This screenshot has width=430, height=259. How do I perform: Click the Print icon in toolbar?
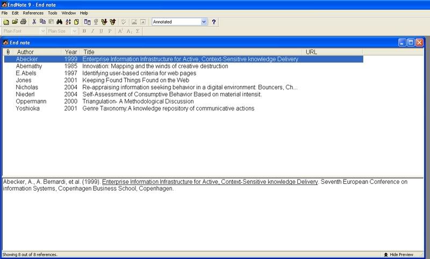[x=23, y=22]
